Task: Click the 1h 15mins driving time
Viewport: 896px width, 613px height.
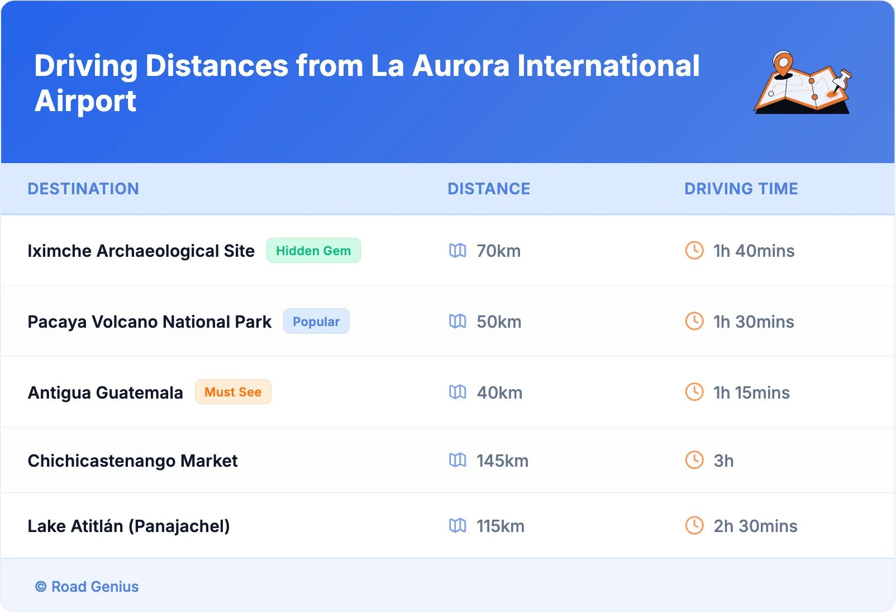Action: [752, 393]
